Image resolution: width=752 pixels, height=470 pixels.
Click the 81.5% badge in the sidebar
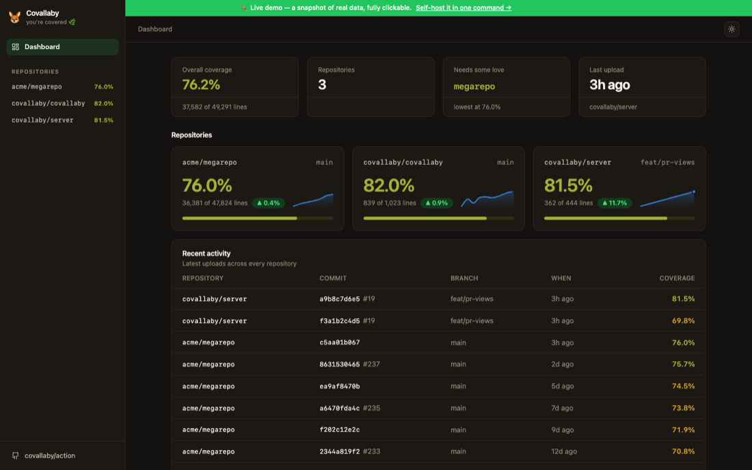[104, 120]
